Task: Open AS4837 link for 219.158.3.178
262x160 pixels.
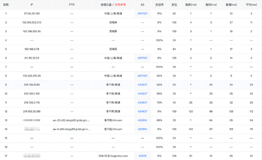Action: (142, 102)
